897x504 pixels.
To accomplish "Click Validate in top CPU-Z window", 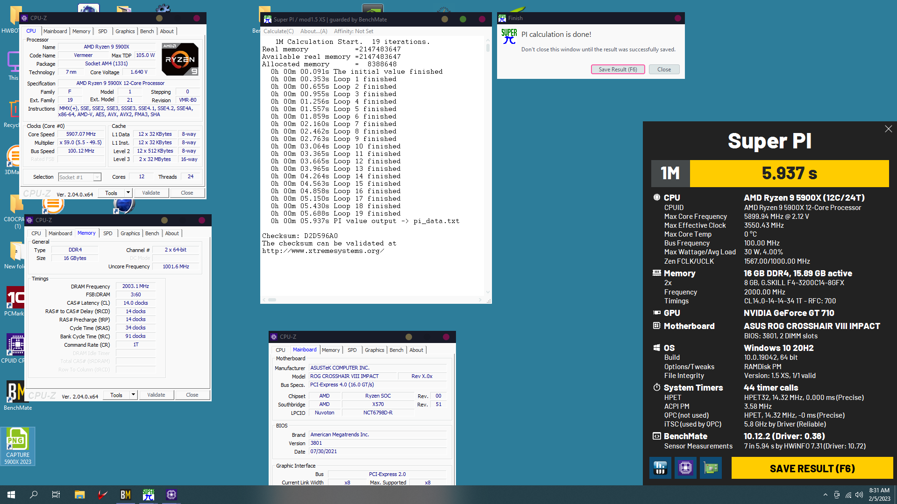I will [x=151, y=193].
